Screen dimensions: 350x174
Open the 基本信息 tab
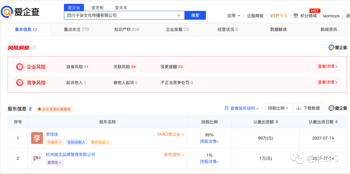(x=26, y=29)
